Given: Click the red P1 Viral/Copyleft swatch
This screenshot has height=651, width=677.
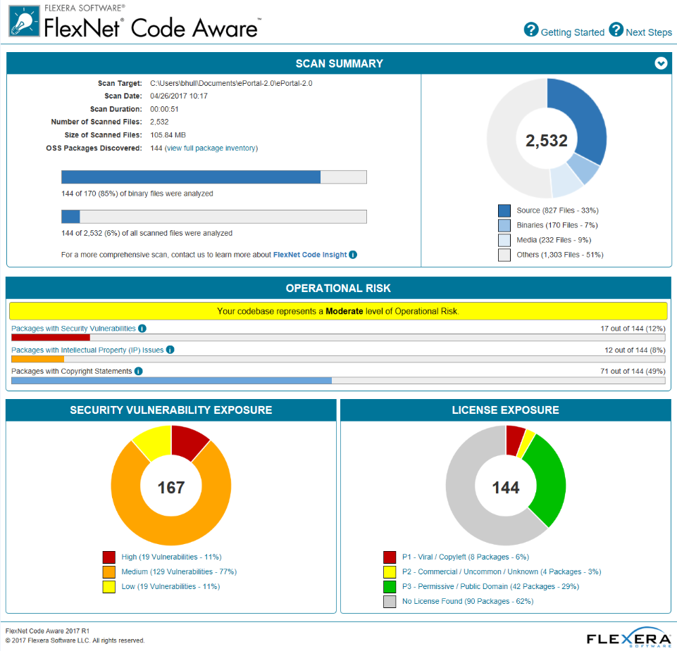Looking at the screenshot, I should (x=390, y=557).
